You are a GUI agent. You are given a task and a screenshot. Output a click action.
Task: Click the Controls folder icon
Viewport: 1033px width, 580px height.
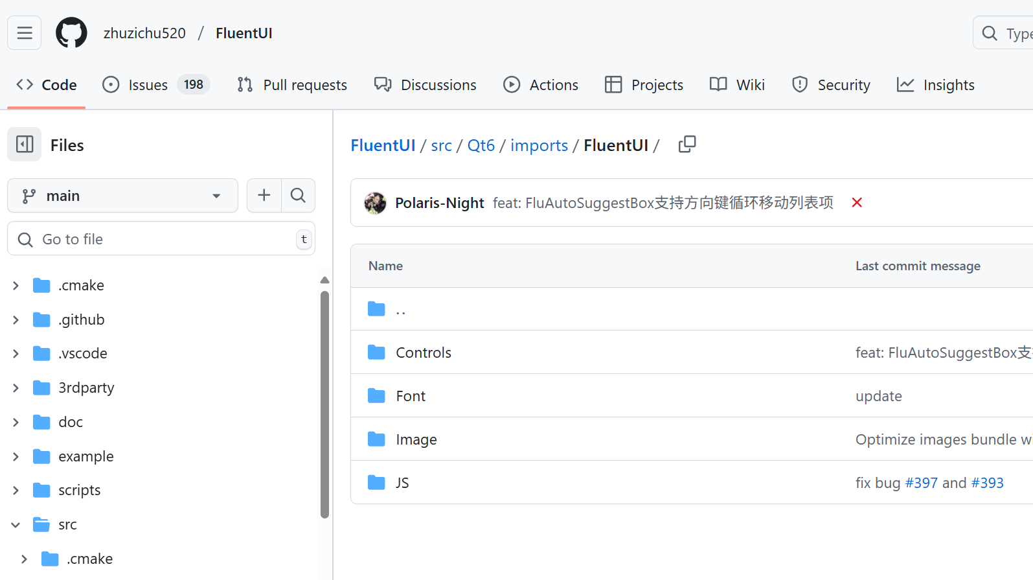[376, 353]
